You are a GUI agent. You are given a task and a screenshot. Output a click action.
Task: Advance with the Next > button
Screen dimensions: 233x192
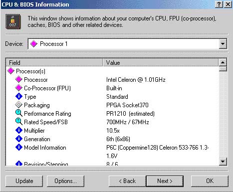pyautogui.click(x=165, y=181)
